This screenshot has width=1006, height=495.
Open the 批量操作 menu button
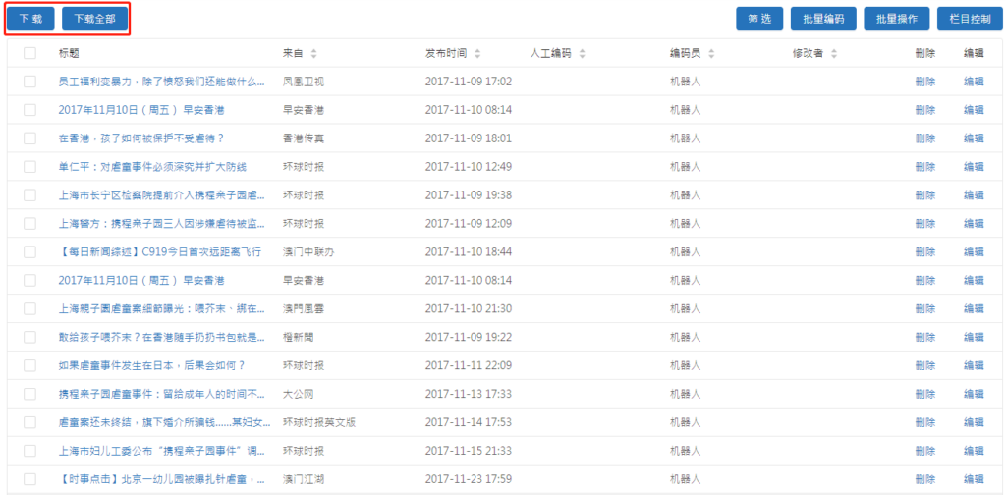click(896, 19)
